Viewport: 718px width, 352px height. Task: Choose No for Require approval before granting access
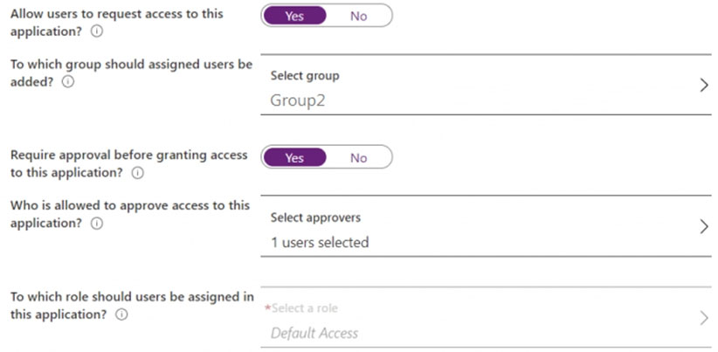[358, 158]
